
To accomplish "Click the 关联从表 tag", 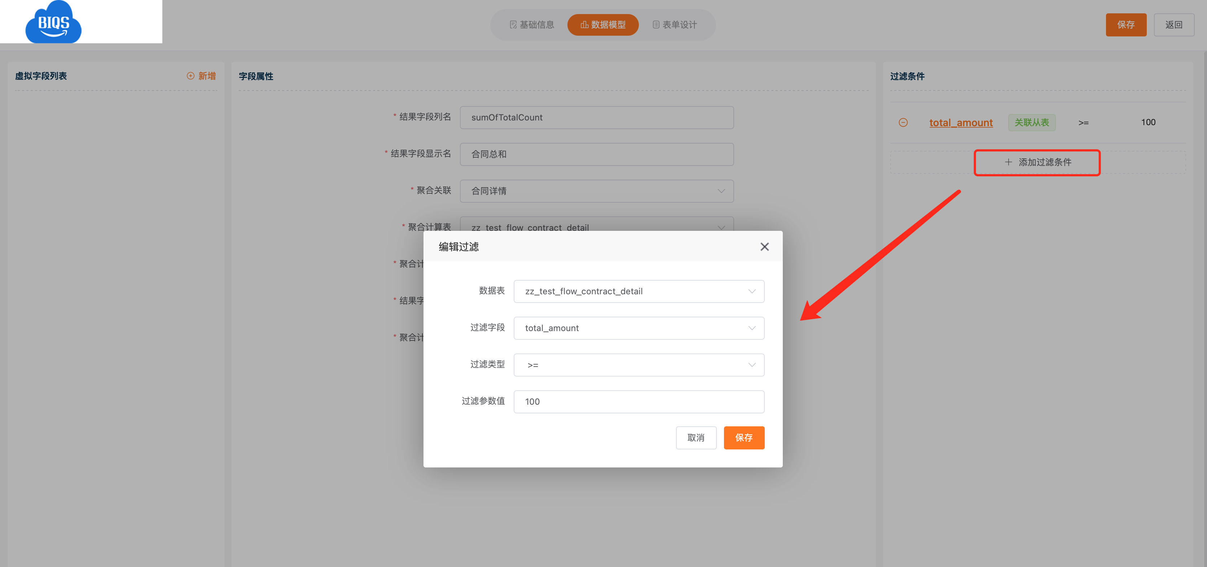I will click(1032, 122).
